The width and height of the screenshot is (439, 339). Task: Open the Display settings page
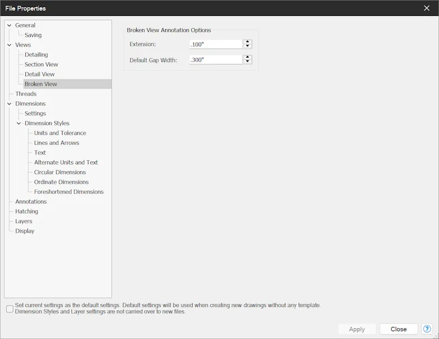pyautogui.click(x=25, y=231)
